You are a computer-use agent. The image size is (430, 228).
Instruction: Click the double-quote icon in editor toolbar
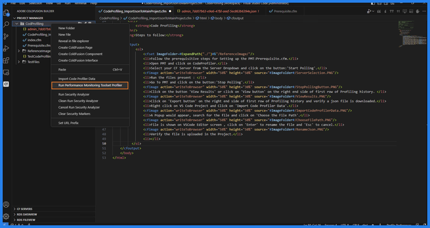tap(379, 11)
